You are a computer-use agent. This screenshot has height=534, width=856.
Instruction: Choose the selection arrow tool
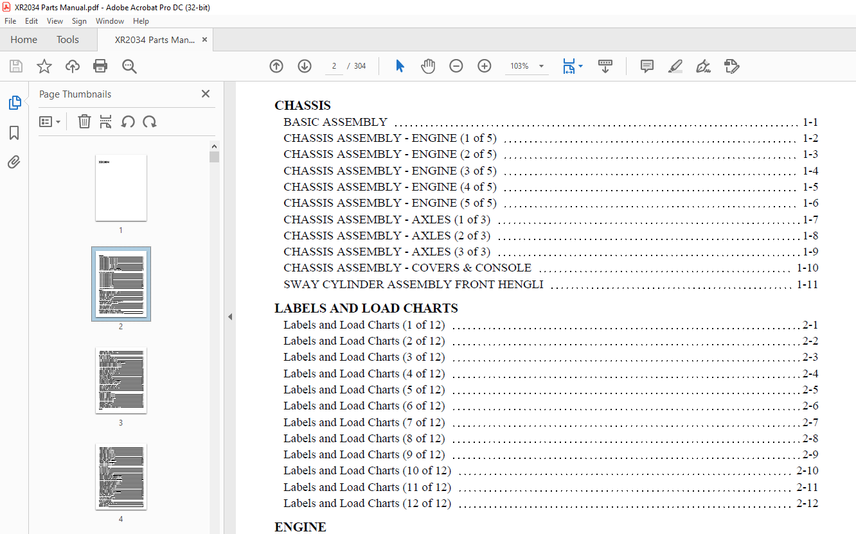[400, 66]
